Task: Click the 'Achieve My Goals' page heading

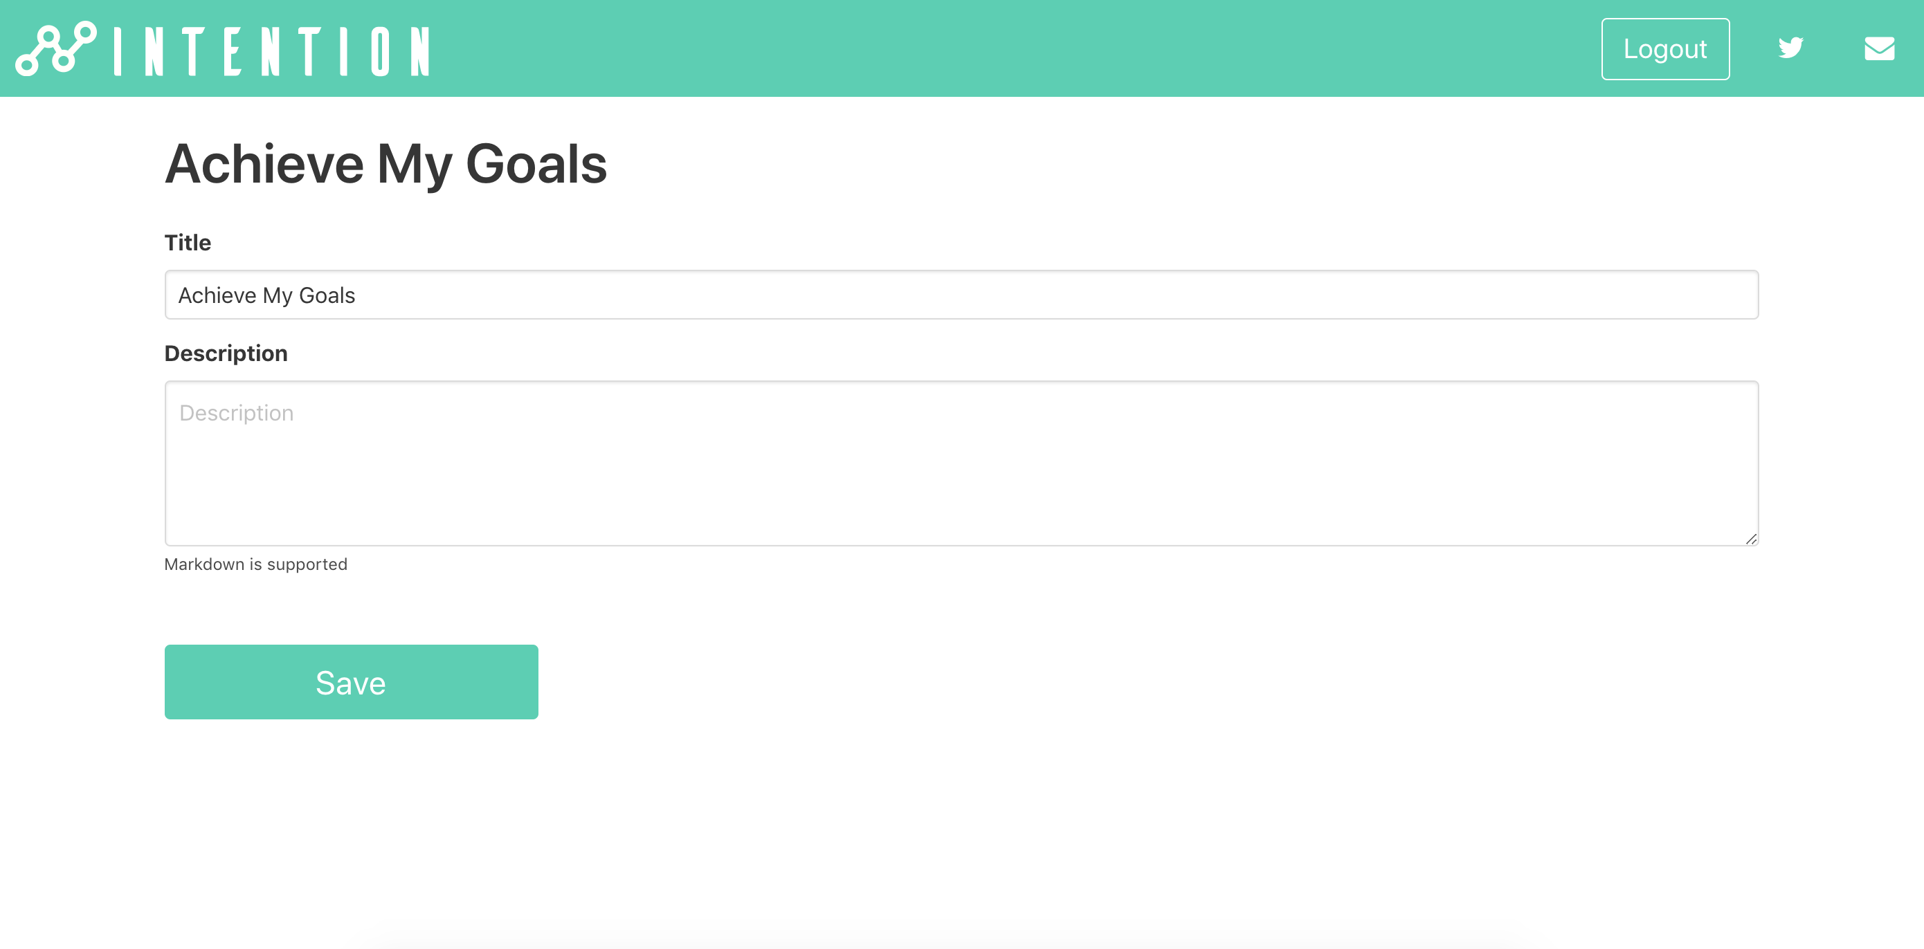Action: pos(385,164)
